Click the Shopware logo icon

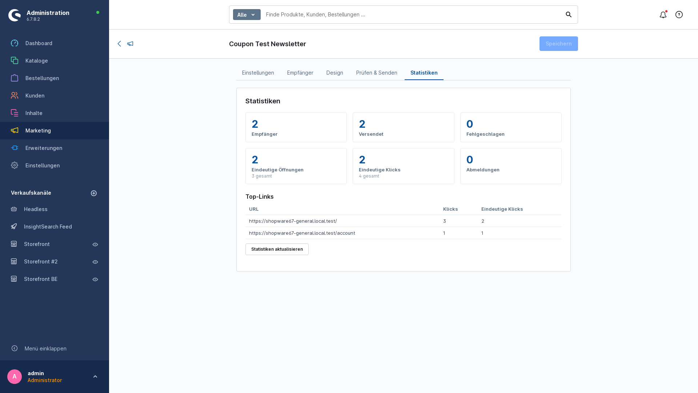tap(15, 15)
